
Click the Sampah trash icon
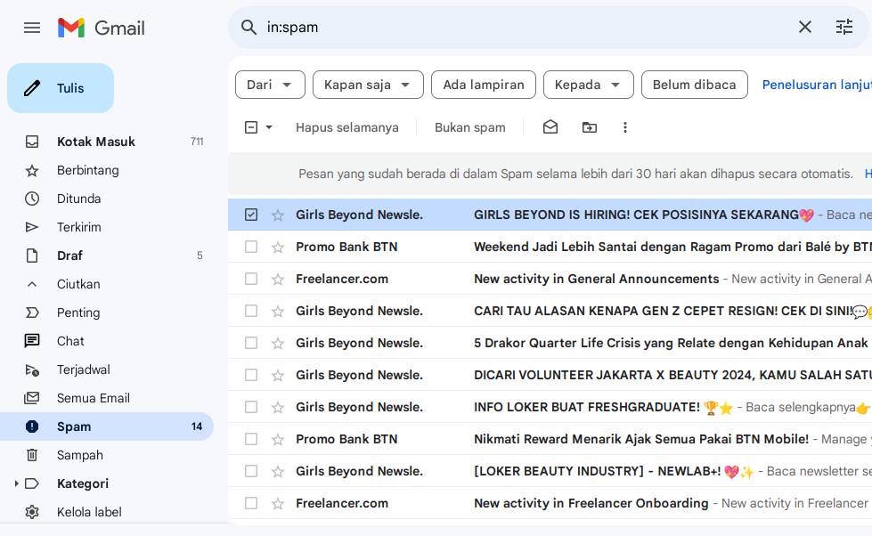32,455
